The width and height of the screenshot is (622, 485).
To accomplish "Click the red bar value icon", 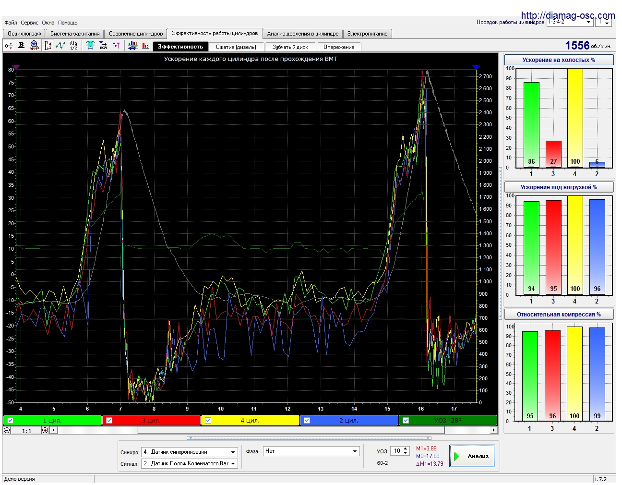I will point(146,46).
